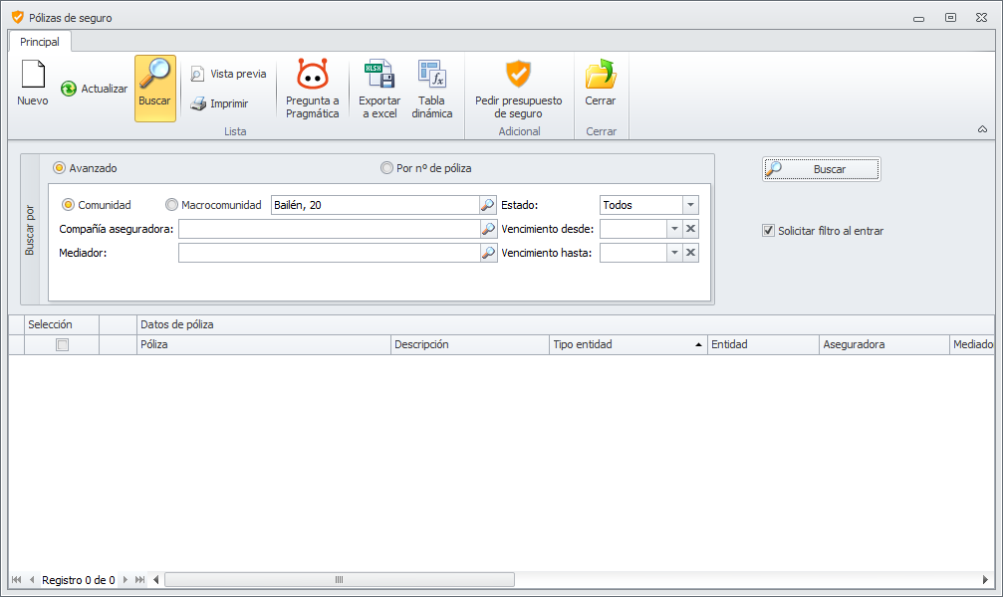This screenshot has height=597, width=1003.
Task: Click the horizontal scrollbar thumb
Action: [339, 580]
